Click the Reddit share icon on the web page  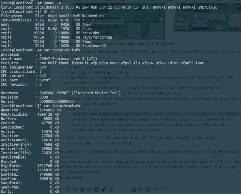tap(67, 189)
